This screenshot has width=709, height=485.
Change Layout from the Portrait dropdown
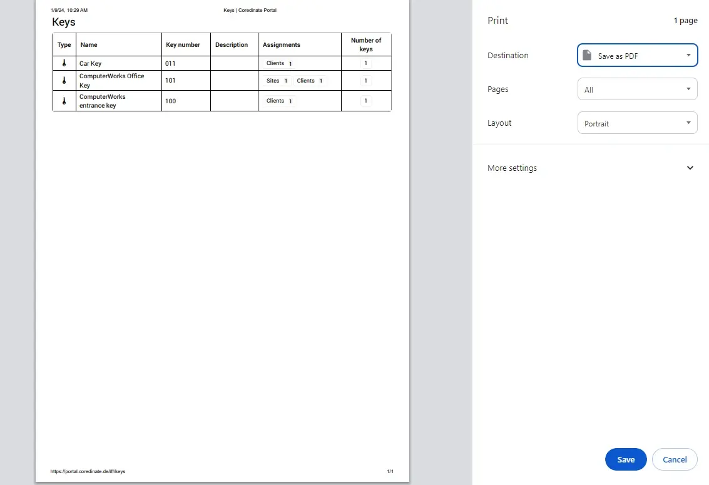point(637,123)
